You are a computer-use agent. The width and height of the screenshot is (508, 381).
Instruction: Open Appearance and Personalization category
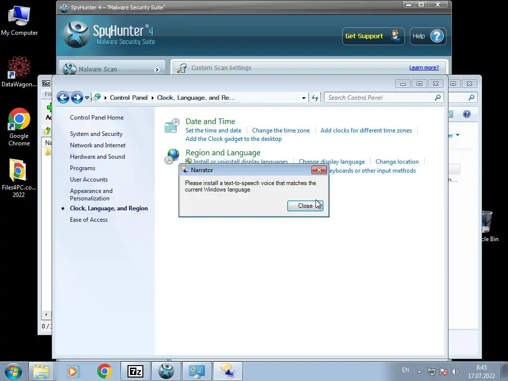pyautogui.click(x=91, y=194)
